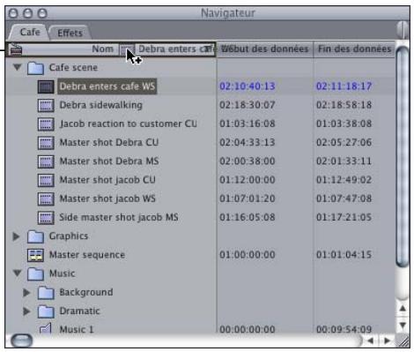The width and height of the screenshot is (414, 352).
Task: Click the Debra enters cafe WS clip icon
Action: click(x=46, y=86)
